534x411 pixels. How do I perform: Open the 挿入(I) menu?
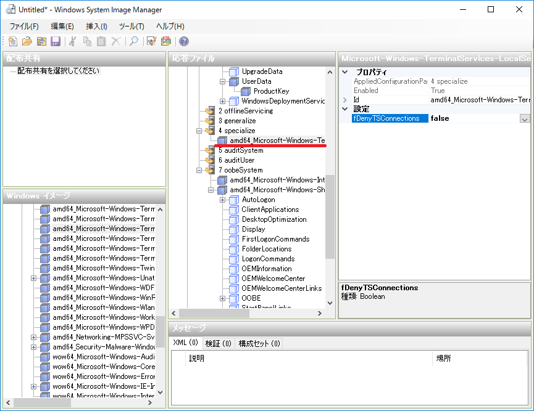coord(97,26)
